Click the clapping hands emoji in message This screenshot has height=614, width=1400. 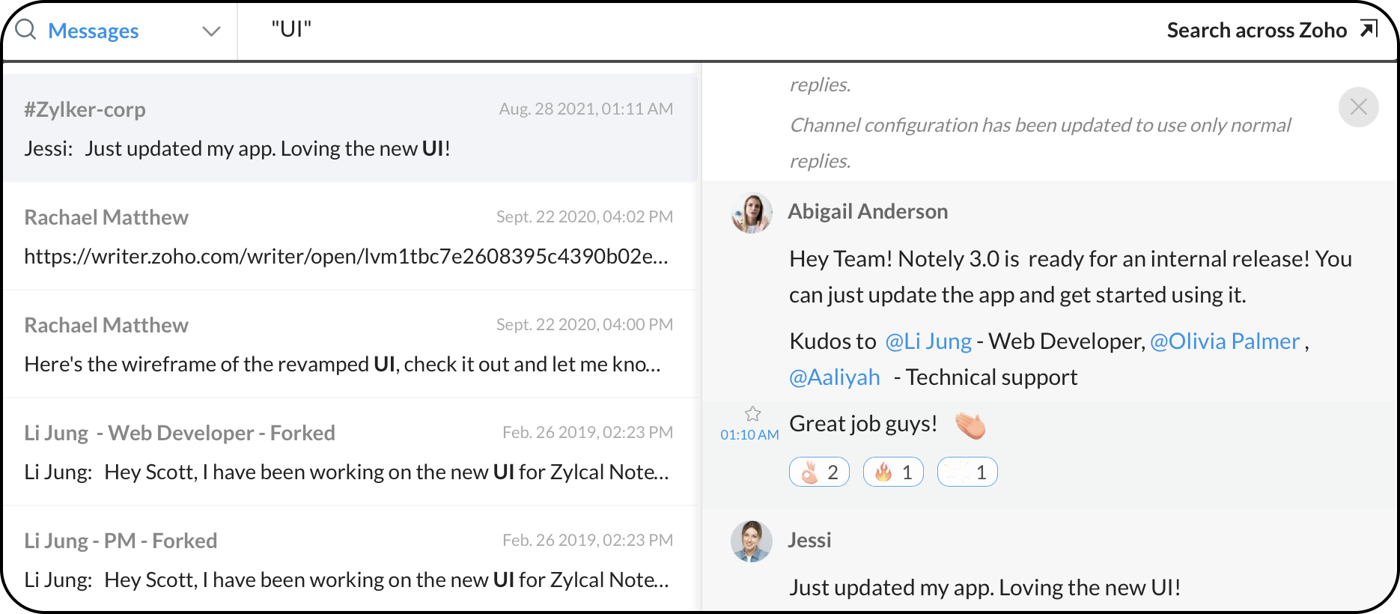pos(970,425)
